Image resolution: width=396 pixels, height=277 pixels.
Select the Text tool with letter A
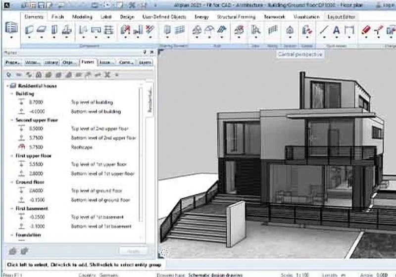point(337,30)
